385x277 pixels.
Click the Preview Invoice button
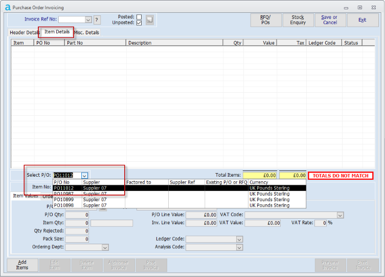(x=330, y=265)
